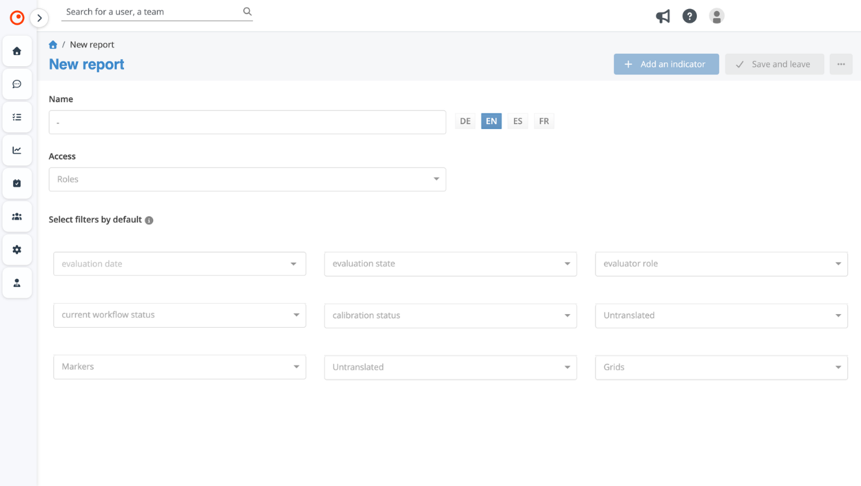
Task: Open the calibration status dropdown
Action: (x=450, y=315)
